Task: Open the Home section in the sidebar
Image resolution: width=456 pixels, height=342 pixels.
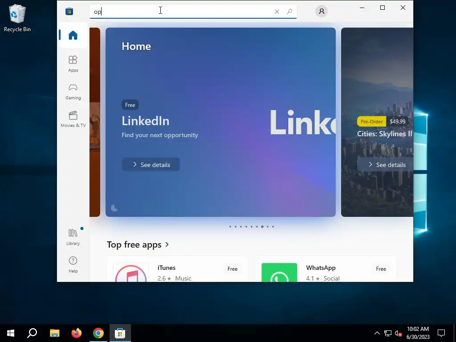Action: tap(73, 35)
